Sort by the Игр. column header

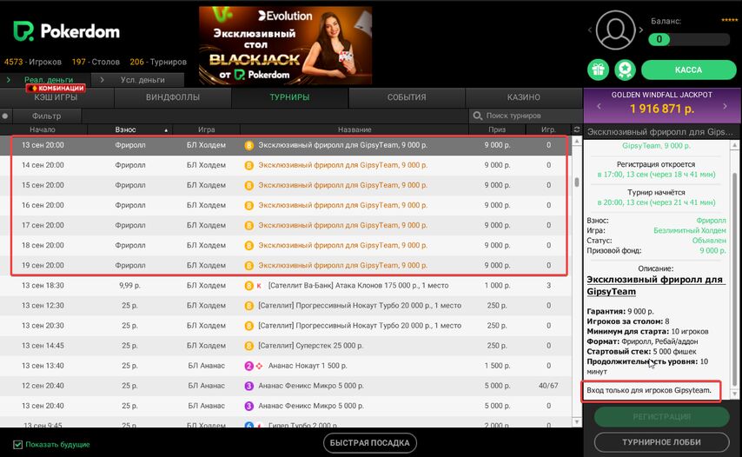coord(548,129)
